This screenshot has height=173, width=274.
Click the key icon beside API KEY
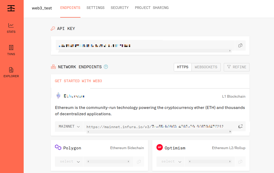[53, 28]
